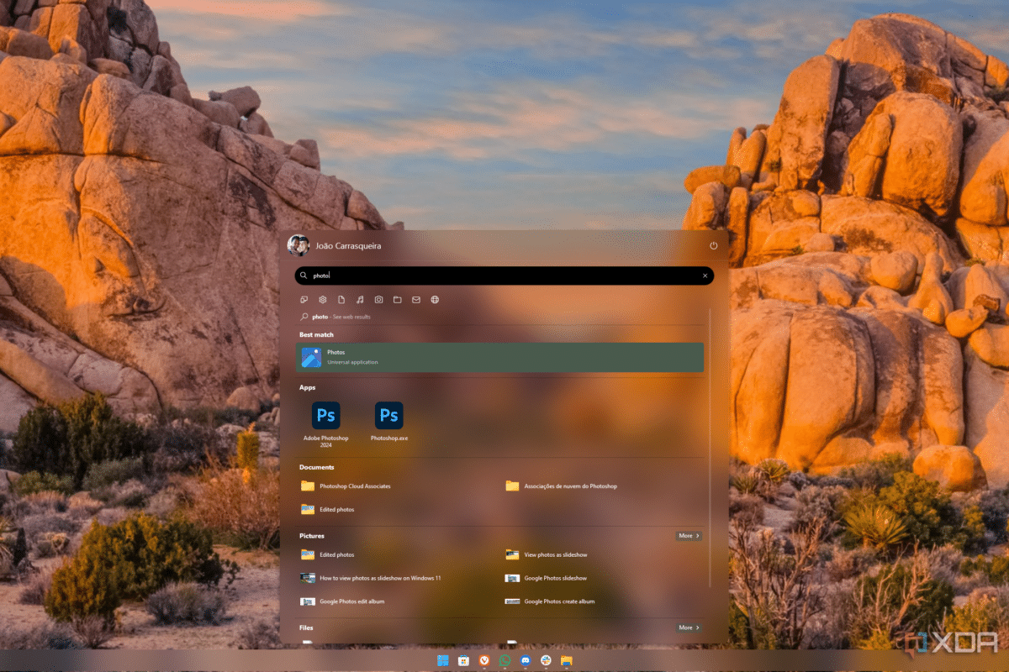Open WhatsApp from the taskbar

[504, 661]
